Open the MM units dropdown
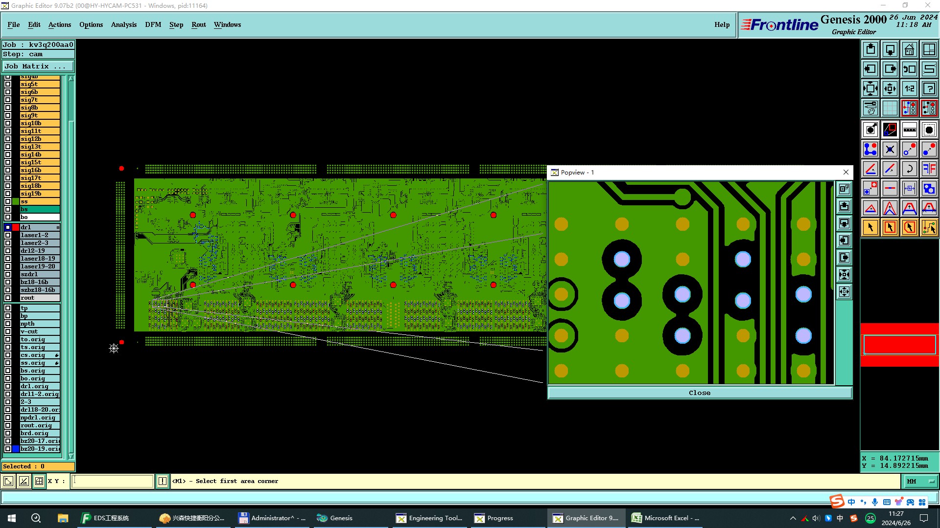This screenshot has height=528, width=940. (x=920, y=481)
